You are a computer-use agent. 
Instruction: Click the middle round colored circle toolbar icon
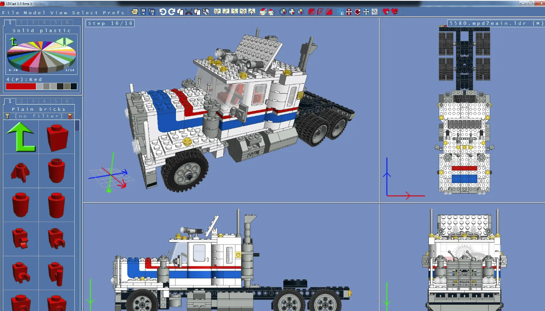click(x=292, y=12)
